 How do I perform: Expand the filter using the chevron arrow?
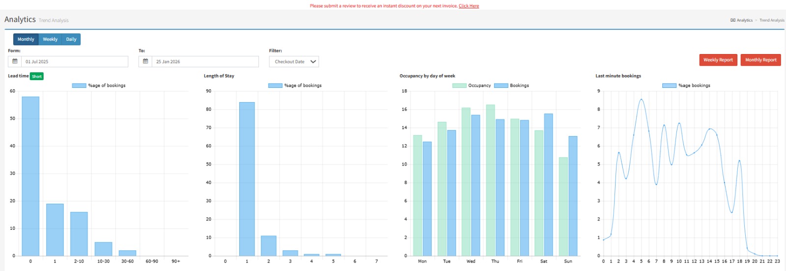point(313,61)
